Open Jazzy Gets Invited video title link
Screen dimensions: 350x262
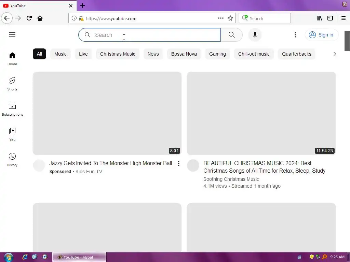[110, 163]
